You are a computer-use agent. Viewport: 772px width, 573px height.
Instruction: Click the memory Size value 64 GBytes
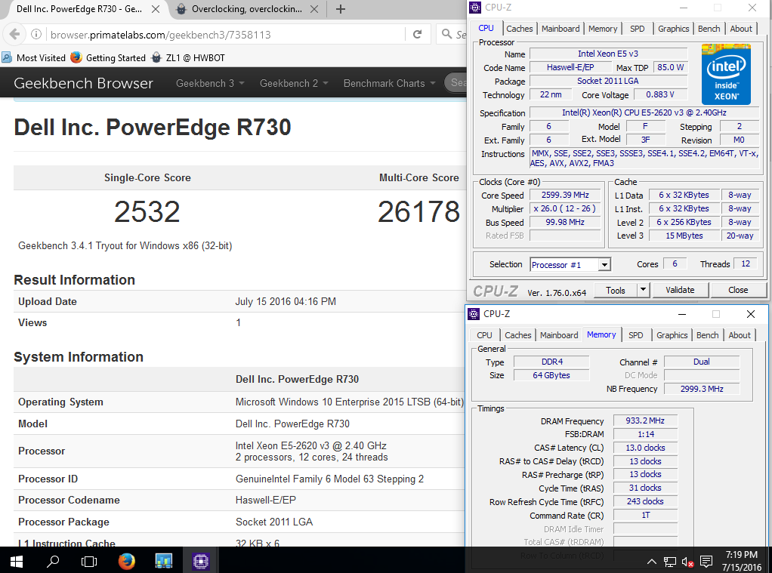[x=551, y=375]
